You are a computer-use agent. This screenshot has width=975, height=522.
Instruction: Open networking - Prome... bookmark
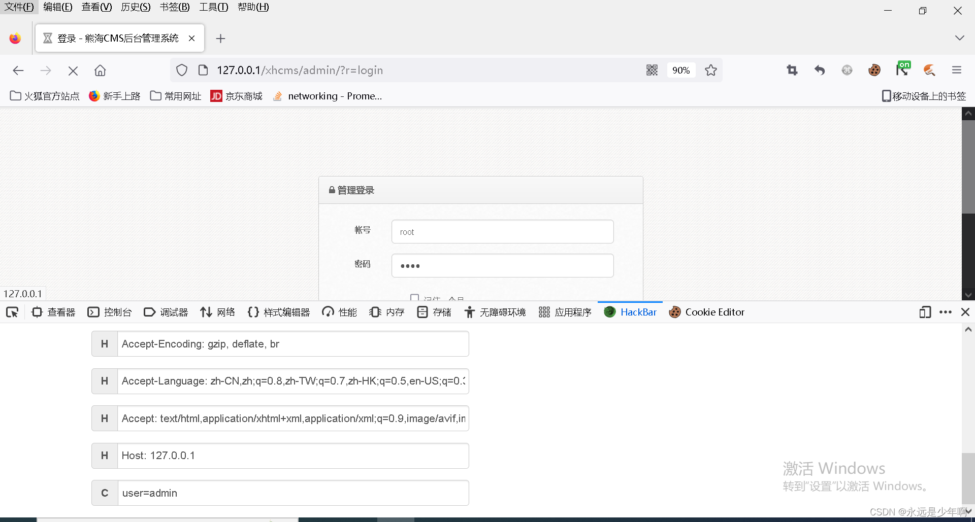pyautogui.click(x=327, y=96)
